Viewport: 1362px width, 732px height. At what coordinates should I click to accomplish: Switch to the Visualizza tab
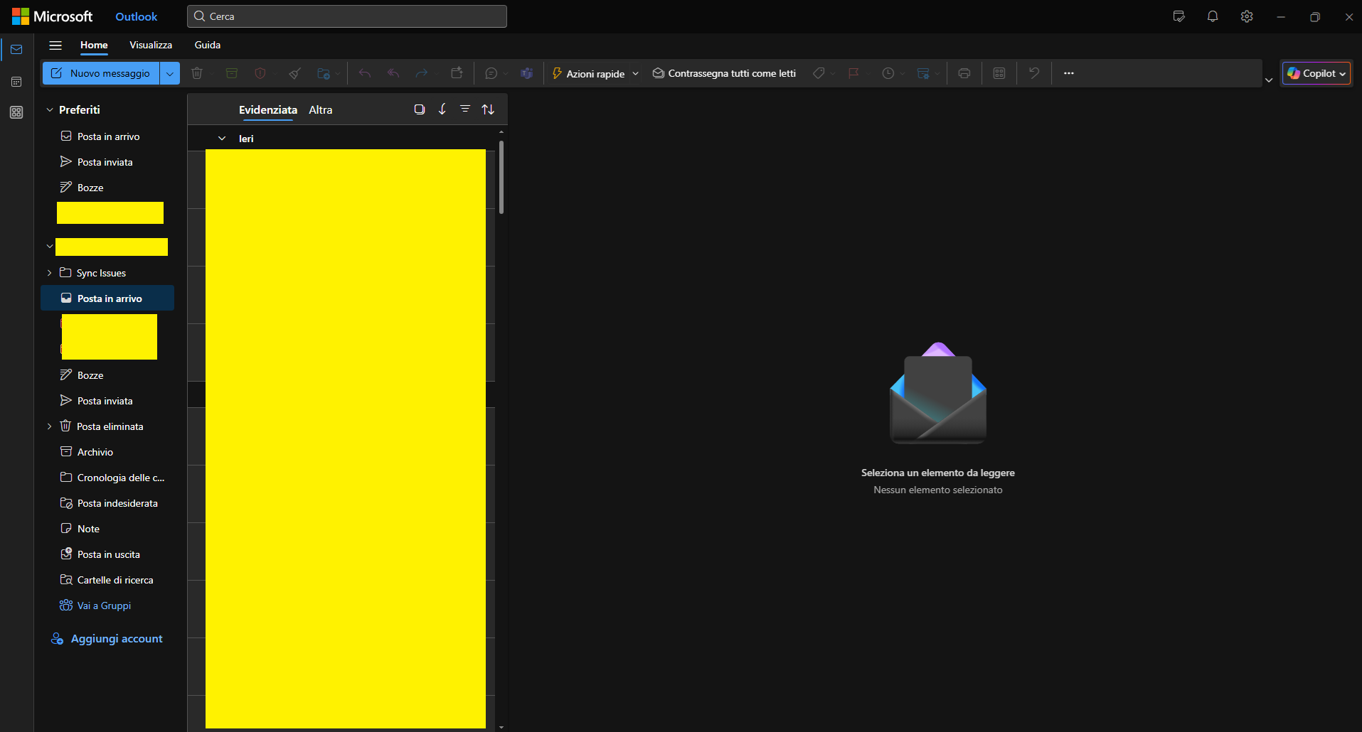click(151, 45)
